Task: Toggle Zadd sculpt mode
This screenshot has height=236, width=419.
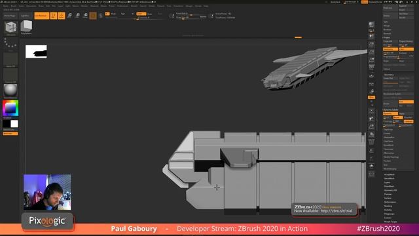Action: [x=141, y=14]
